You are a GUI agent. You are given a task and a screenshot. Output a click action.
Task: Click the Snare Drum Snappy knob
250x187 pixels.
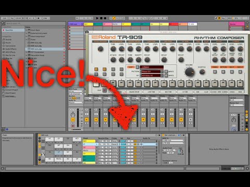tap(139, 60)
